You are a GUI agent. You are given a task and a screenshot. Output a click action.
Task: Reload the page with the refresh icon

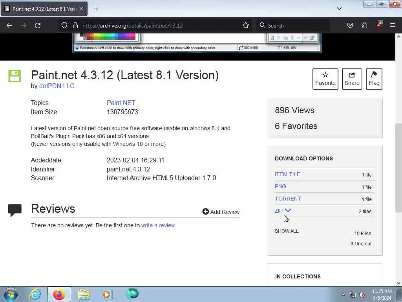click(x=38, y=26)
